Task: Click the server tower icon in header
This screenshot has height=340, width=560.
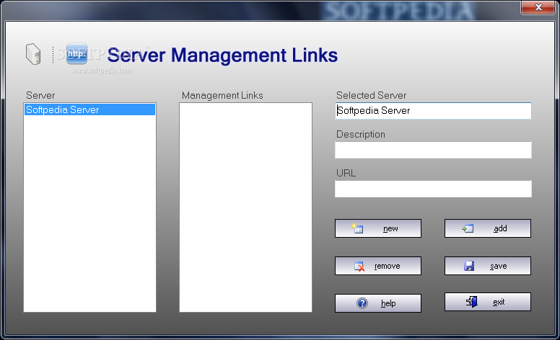Action: click(33, 54)
